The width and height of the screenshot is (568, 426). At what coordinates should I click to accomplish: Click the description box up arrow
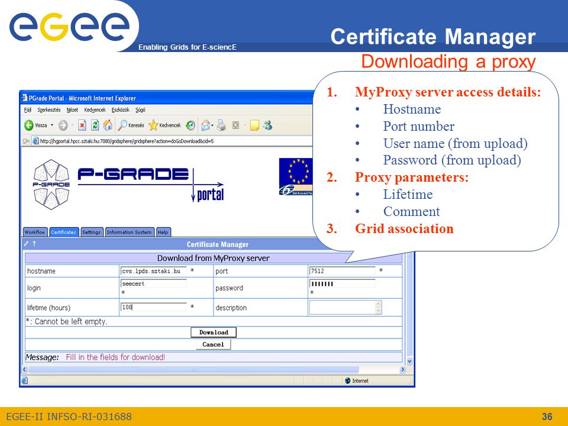tap(379, 304)
